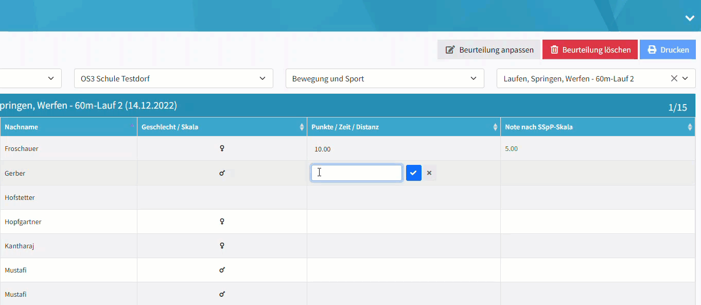Confirm entry with blue checkmark button
Screen dimensions: 701x305
coord(413,173)
